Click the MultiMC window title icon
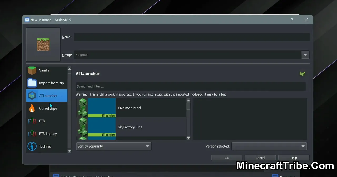The width and height of the screenshot is (337, 177). click(x=27, y=20)
